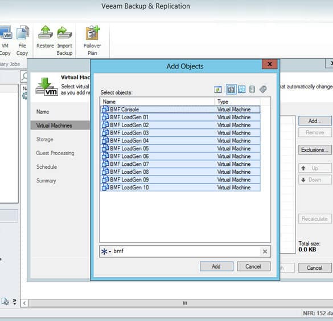Viewport: 333px width, 321px height.
Task: Select BMF LoadGen 08 row
Action: 180,172
